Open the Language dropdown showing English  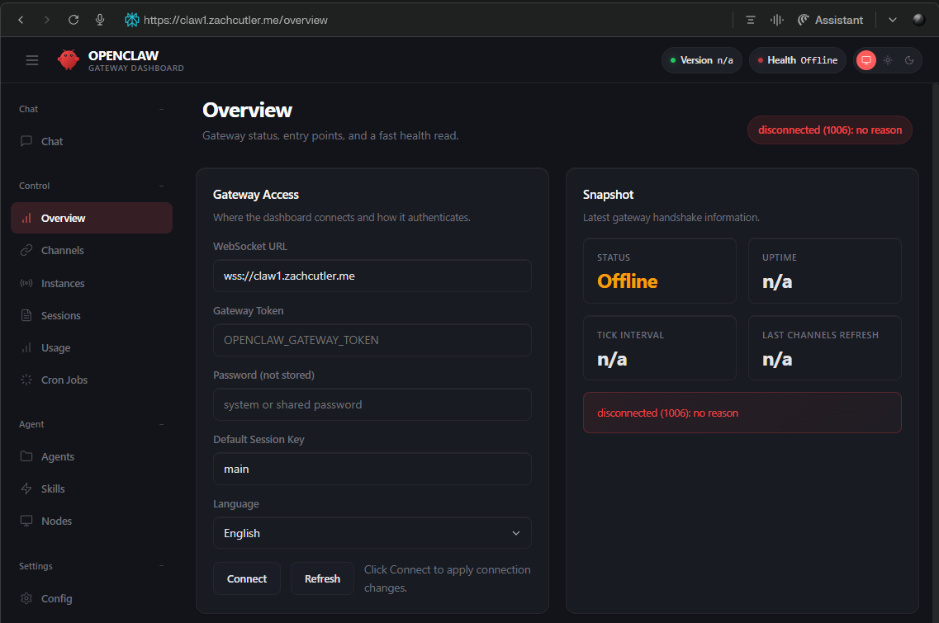[x=372, y=532]
